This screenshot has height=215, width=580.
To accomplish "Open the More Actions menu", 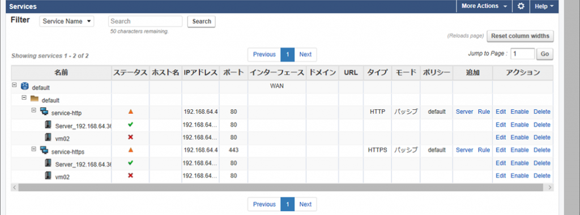I will 484,6.
